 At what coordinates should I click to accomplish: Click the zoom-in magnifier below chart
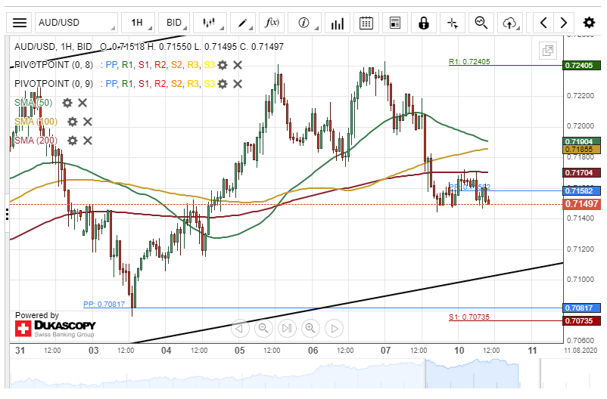click(310, 328)
